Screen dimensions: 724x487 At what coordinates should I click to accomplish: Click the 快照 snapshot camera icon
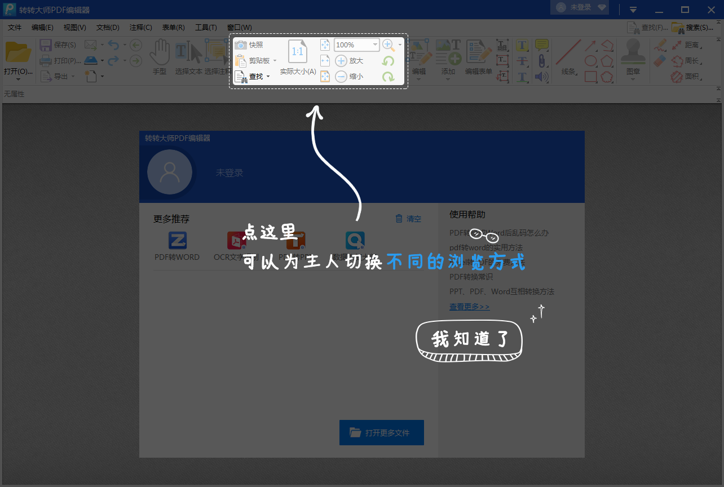[x=241, y=45]
